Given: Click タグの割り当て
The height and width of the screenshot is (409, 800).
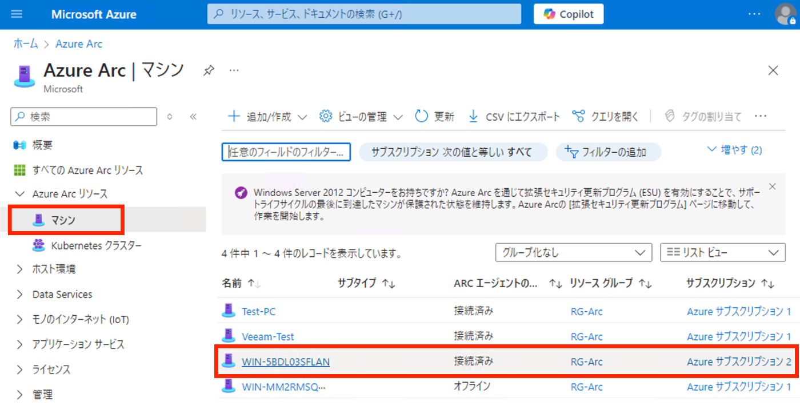Looking at the screenshot, I should point(703,117).
